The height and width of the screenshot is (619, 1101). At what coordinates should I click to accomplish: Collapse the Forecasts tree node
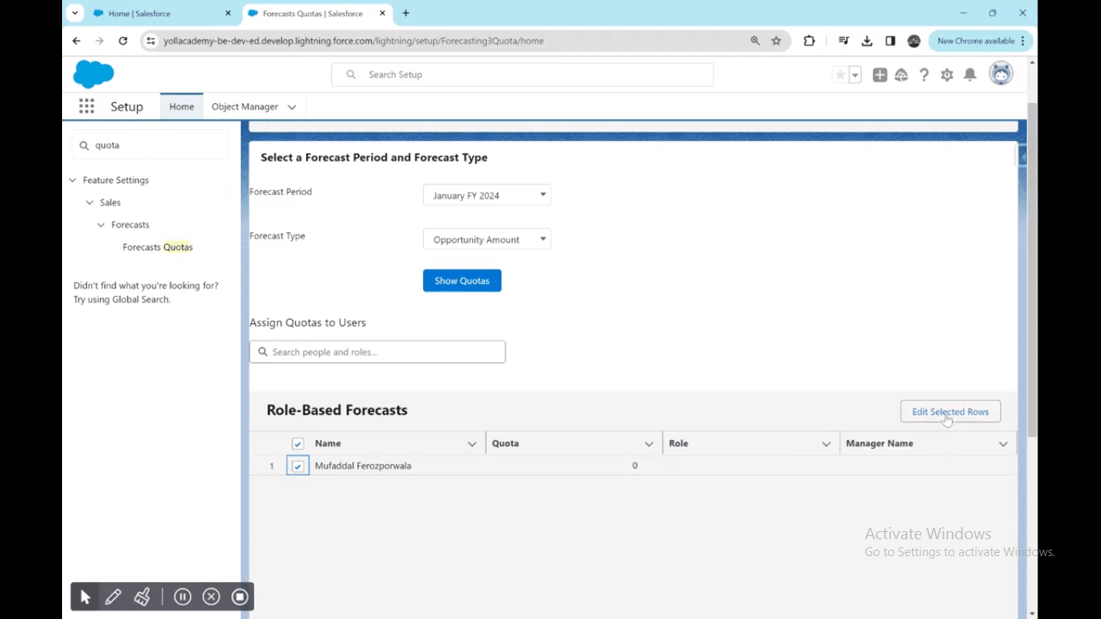point(101,225)
